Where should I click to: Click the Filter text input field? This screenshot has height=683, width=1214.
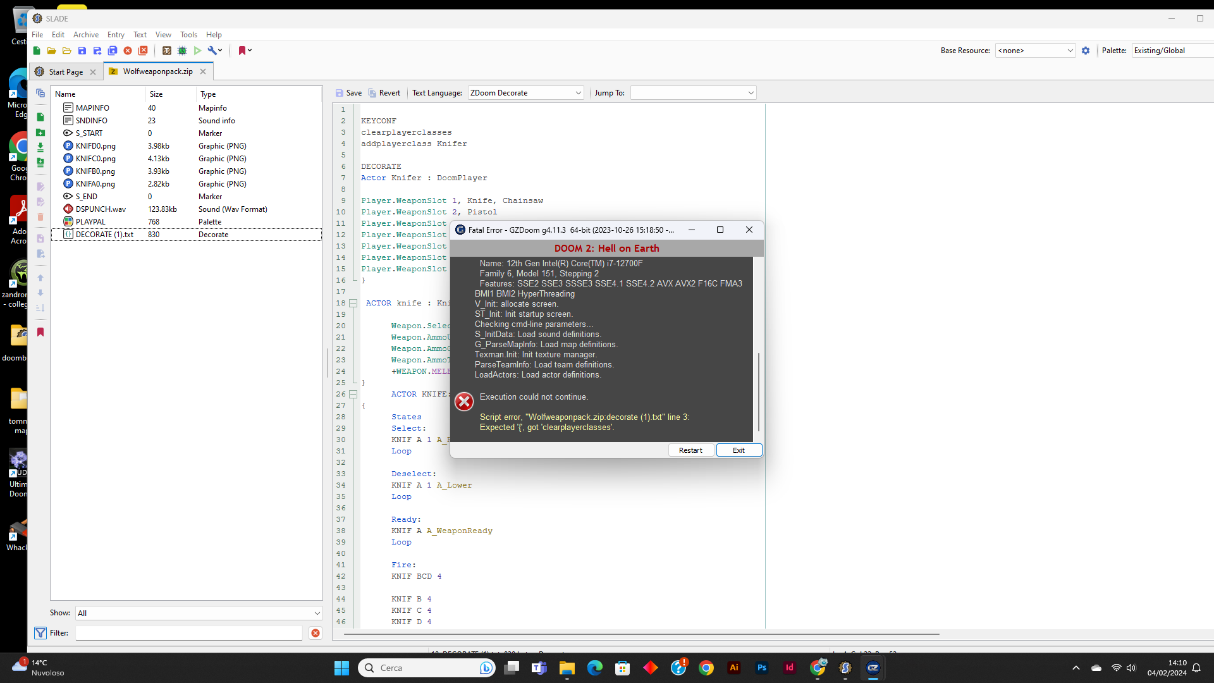188,633
